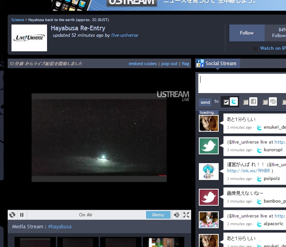Click the pop out link
Image resolution: width=286 pixels, height=247 pixels.
[169, 64]
